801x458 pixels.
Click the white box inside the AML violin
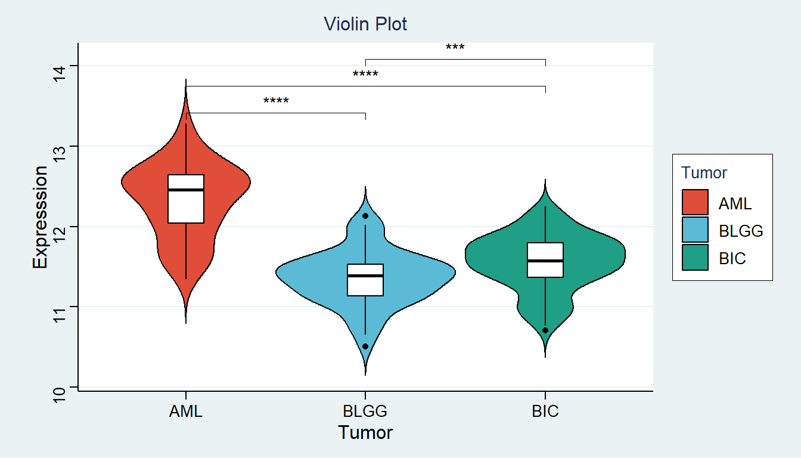coord(186,199)
